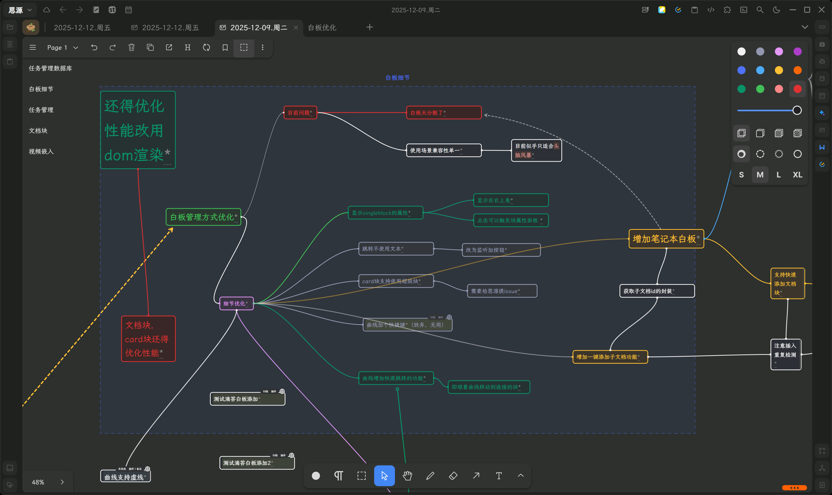Click the undo icon
Viewport: 832px width, 495px height.
pyautogui.click(x=94, y=47)
